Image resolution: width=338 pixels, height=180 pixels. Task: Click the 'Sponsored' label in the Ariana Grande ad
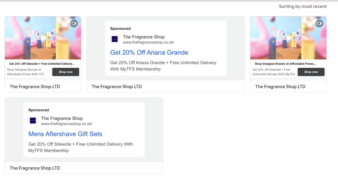click(120, 29)
